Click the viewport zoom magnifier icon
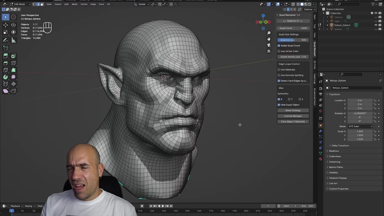Viewport: 384px width, 216px height. coord(269,33)
